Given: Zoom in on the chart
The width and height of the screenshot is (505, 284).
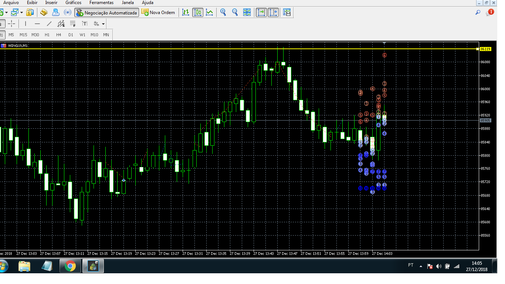Looking at the screenshot, I should click(x=223, y=13).
